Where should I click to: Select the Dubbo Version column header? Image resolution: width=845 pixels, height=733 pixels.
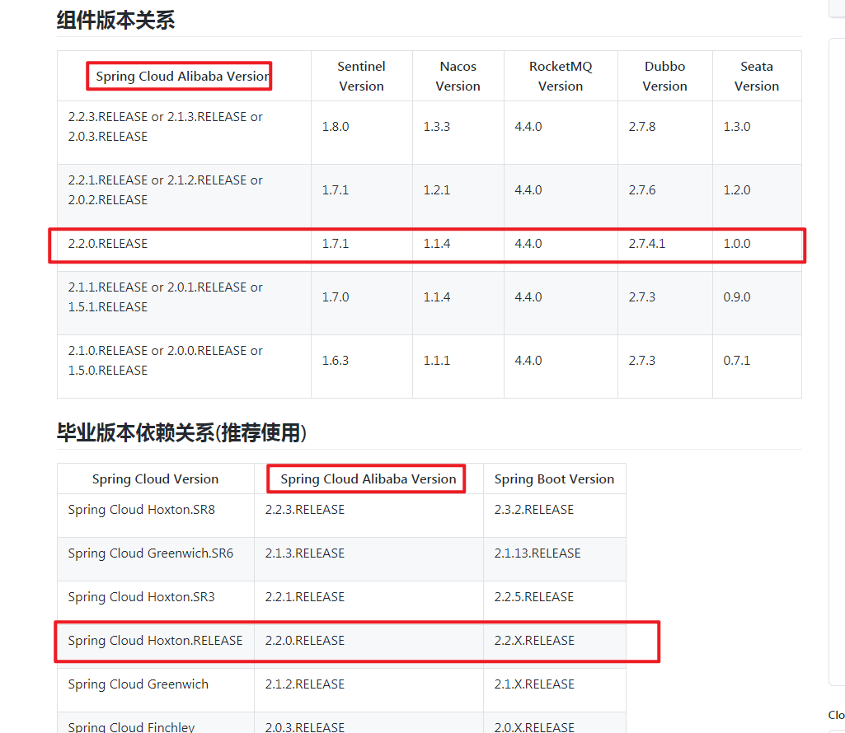click(664, 76)
